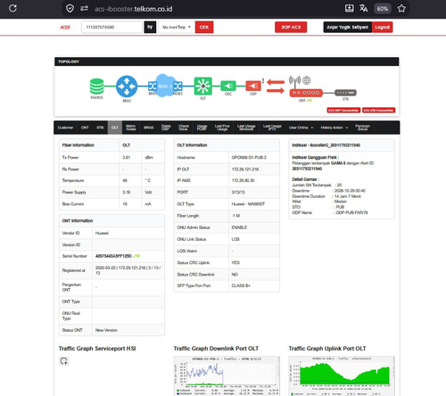Image resolution: width=446 pixels, height=396 pixels.
Task: Click the red ONT modem icon
Action: [306, 93]
